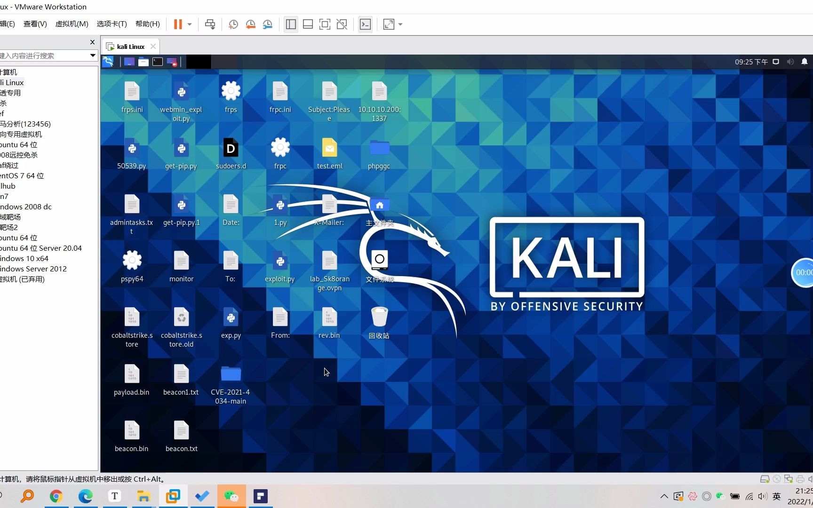Viewport: 813px width, 508px height.
Task: Open the snapshot manager icon
Action: (268, 24)
